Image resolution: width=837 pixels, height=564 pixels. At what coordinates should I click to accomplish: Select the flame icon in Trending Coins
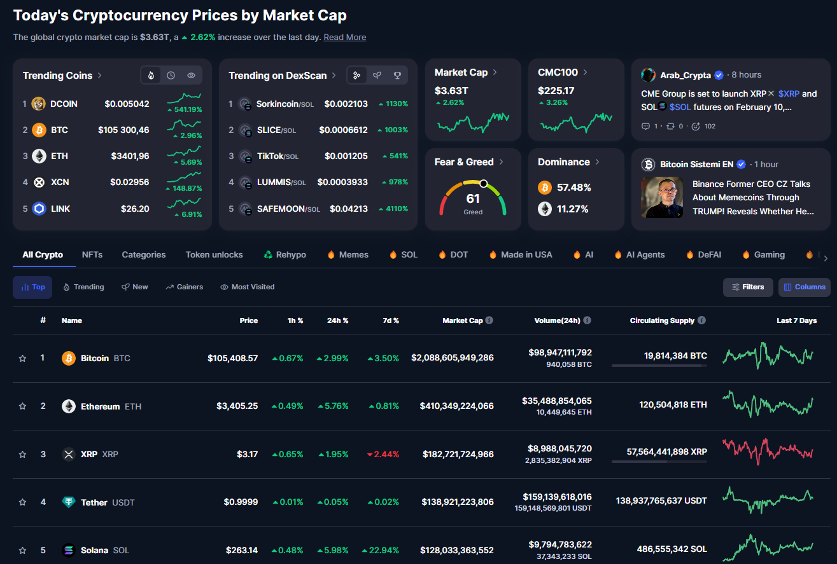151,75
